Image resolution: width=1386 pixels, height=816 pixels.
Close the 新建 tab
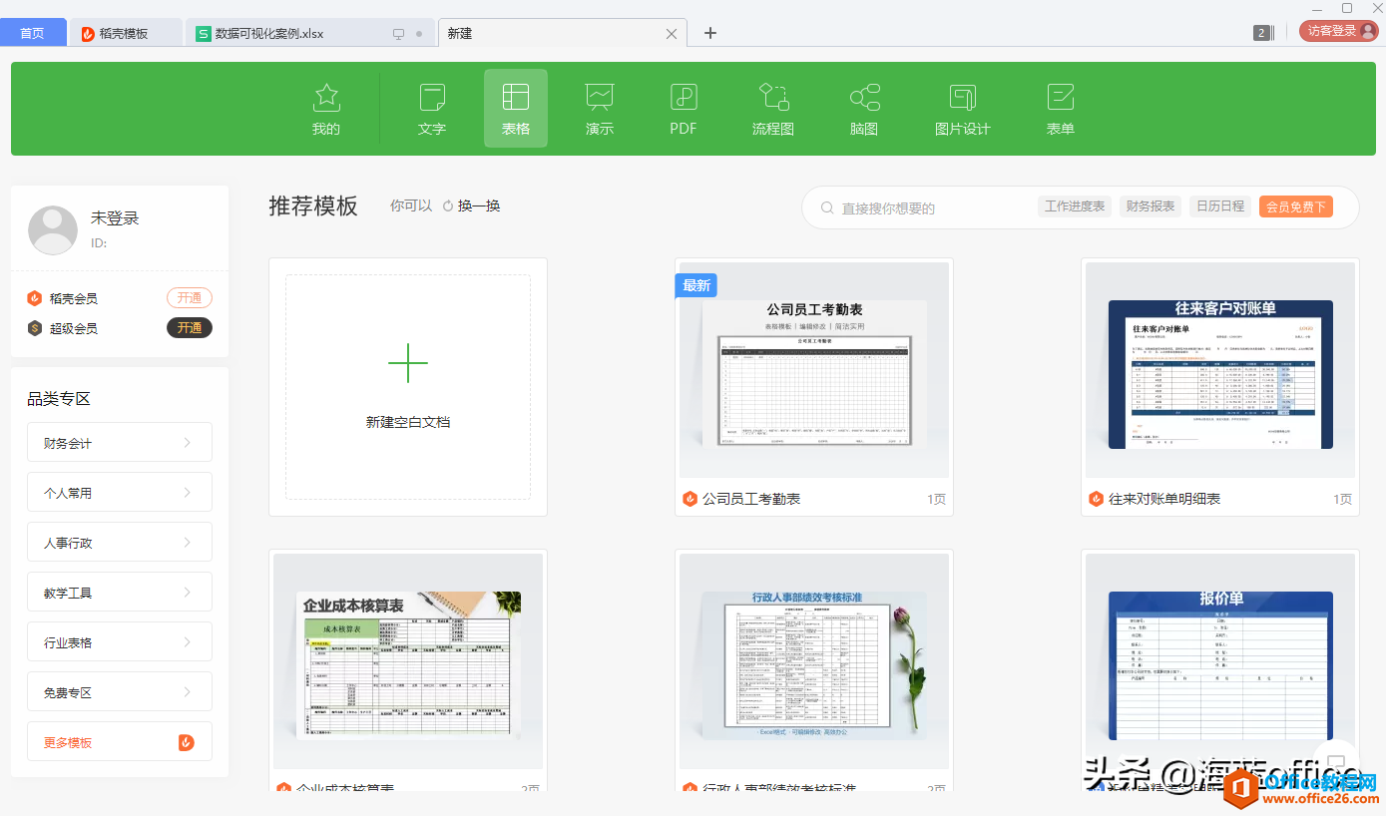point(672,34)
